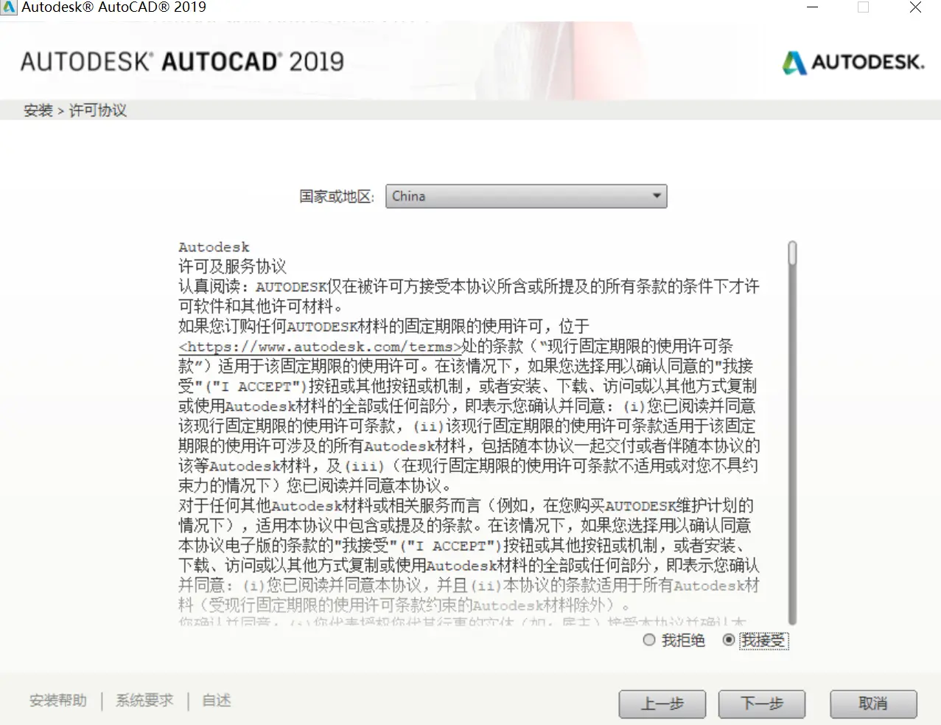
Task: Open the 系统要求 link
Action: [x=144, y=701]
